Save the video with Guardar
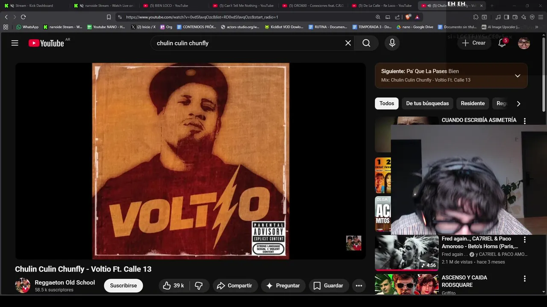547x307 pixels. tap(328, 286)
